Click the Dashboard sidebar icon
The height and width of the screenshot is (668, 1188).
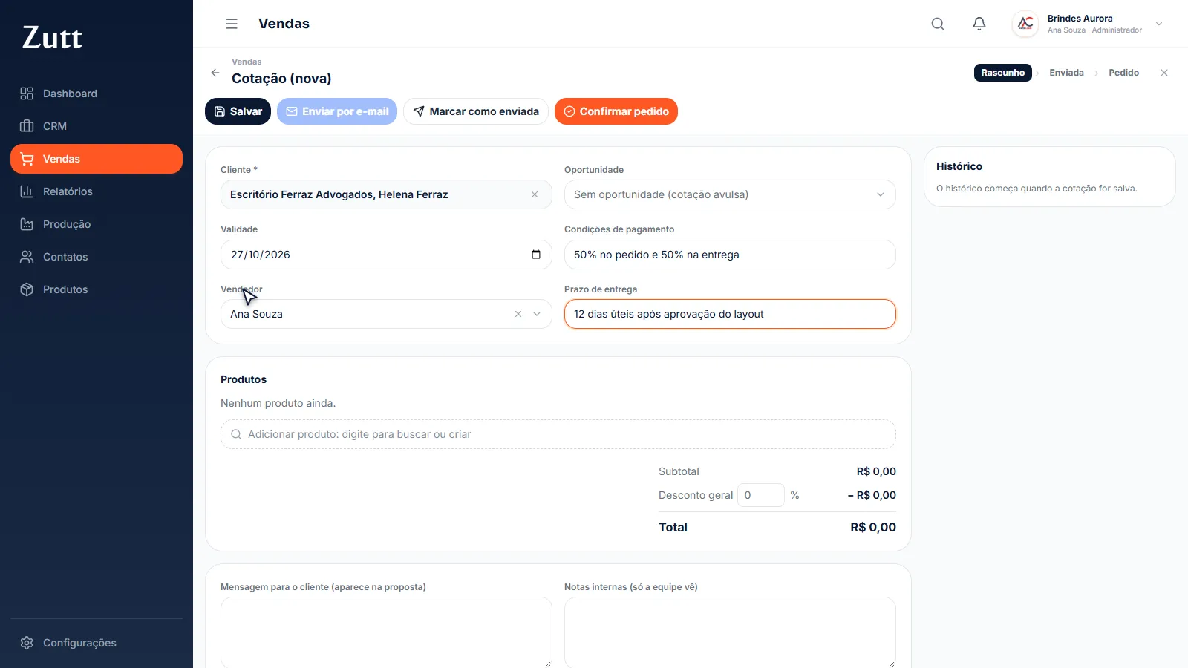27,94
